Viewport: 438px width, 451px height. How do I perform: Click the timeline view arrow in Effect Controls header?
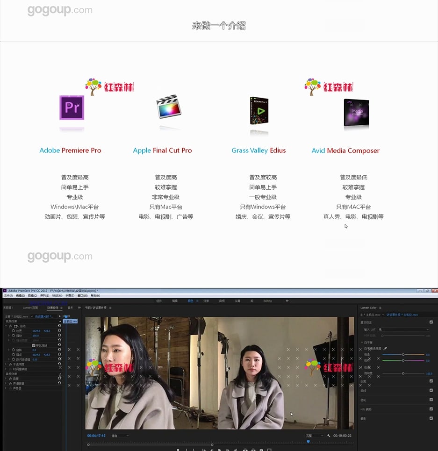point(60,316)
